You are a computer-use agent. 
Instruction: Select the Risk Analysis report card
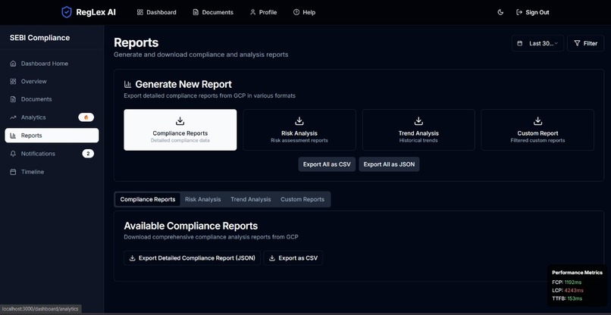(299, 129)
